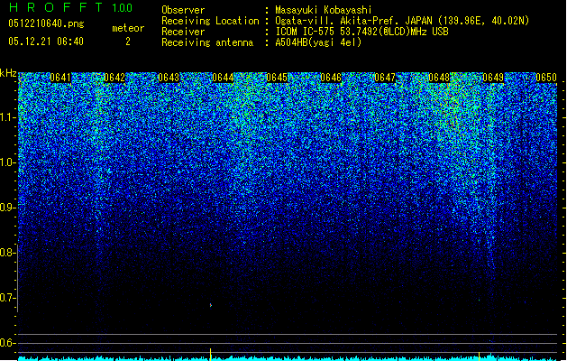The height and width of the screenshot is (361, 567).
Task: Click the red meteor echo dot near 0644
Action: 211,306
